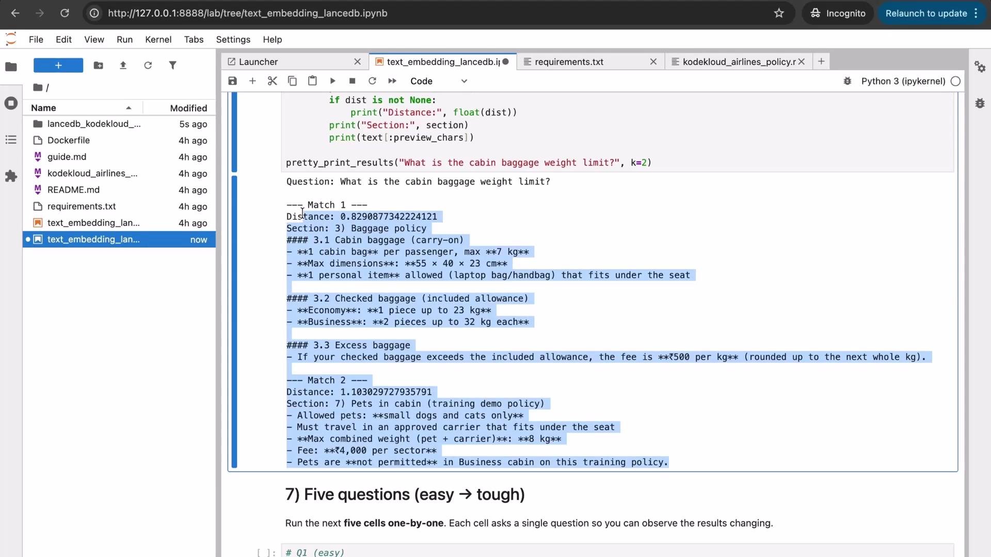This screenshot has width=991, height=557.
Task: Open the Help menu
Action: (x=272, y=40)
